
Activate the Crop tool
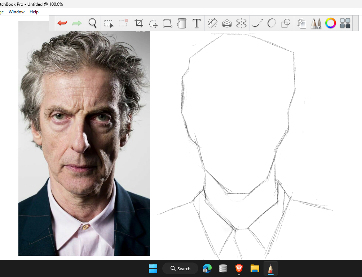pyautogui.click(x=139, y=23)
